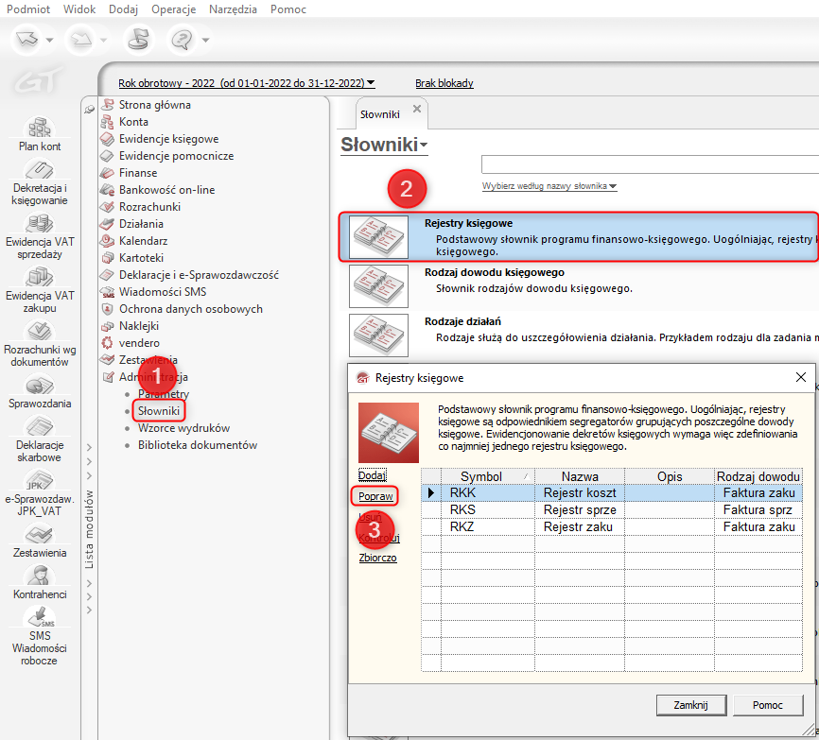Viewport: 819px width, 740px height.
Task: Select the Rejestry księgowe dictionary entry
Action: pyautogui.click(x=579, y=237)
